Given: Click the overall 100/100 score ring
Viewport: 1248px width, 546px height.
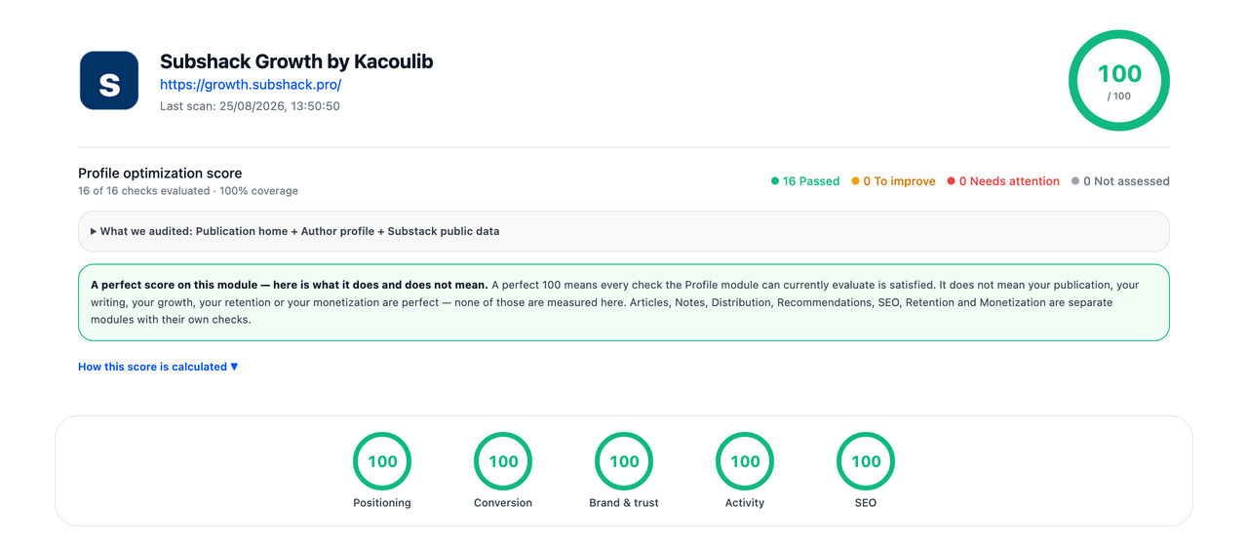Looking at the screenshot, I should click(1119, 80).
